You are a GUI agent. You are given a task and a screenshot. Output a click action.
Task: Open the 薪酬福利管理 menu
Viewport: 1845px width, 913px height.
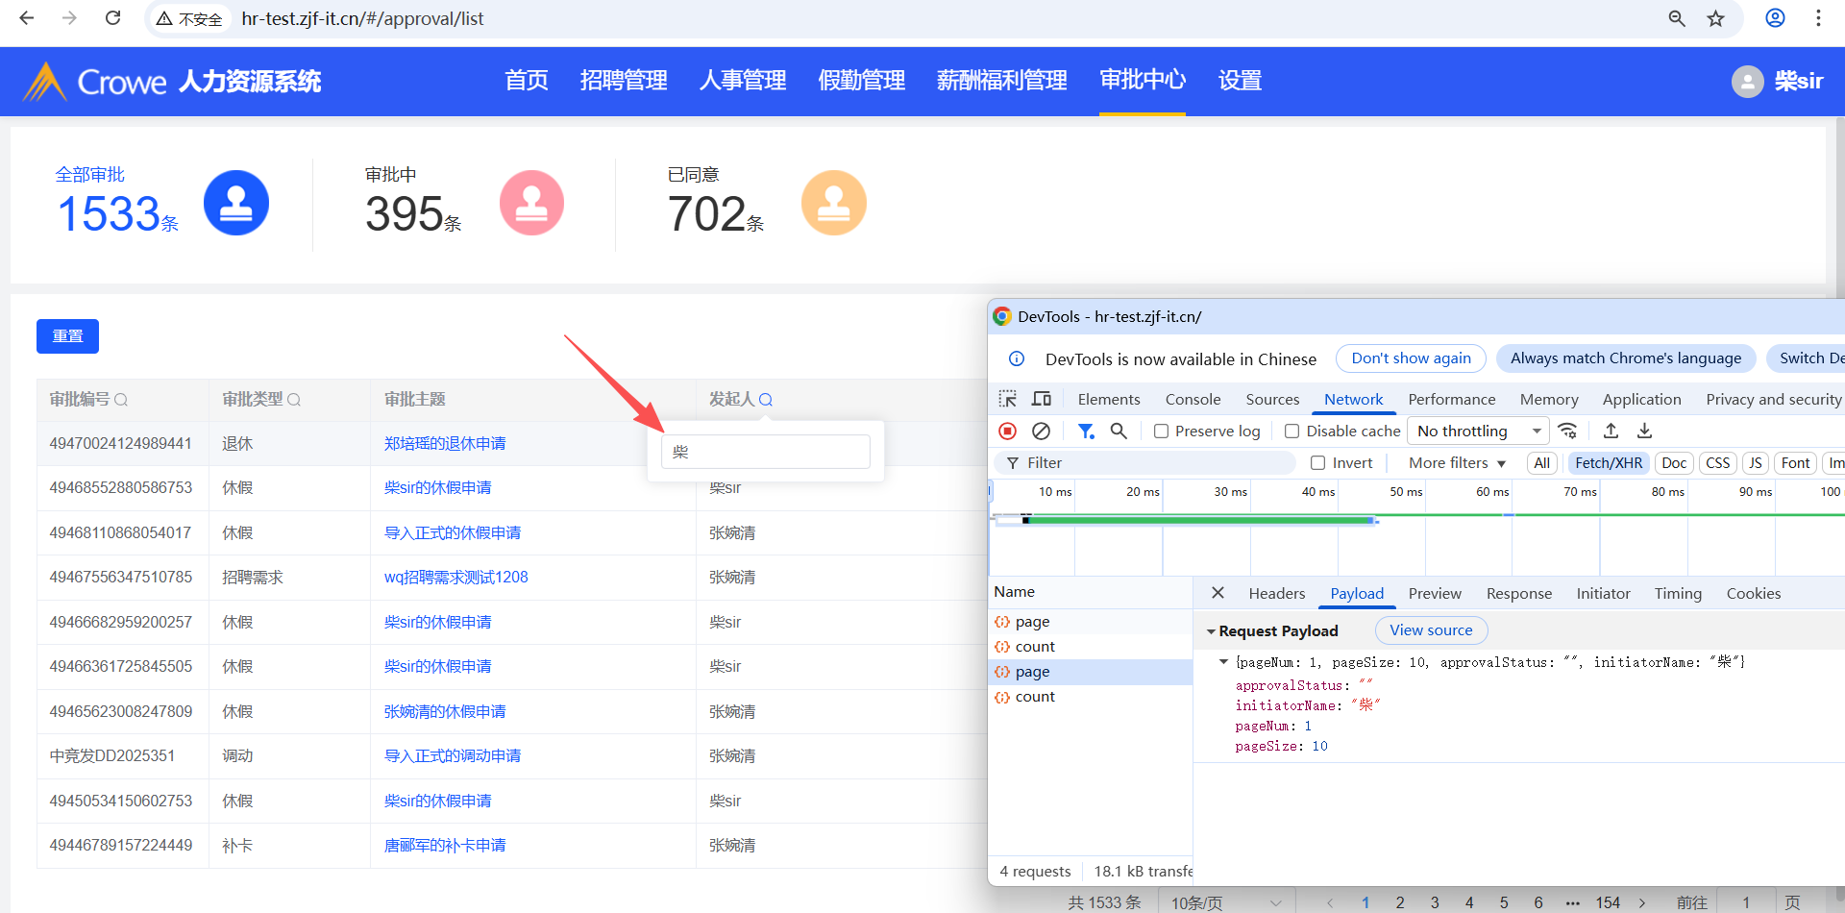point(1001,81)
